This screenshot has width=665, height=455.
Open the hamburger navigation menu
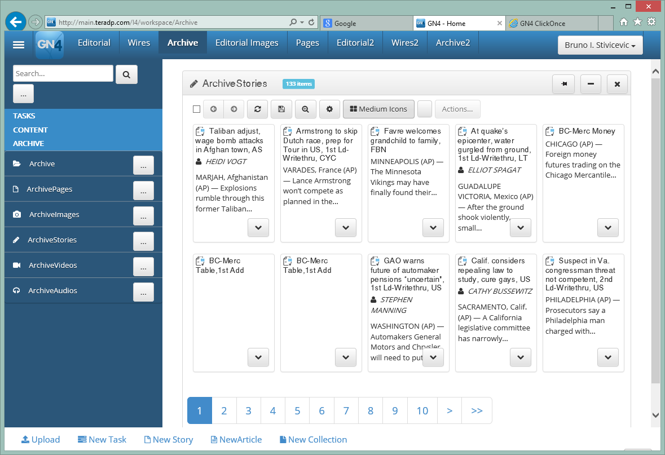pyautogui.click(x=19, y=45)
